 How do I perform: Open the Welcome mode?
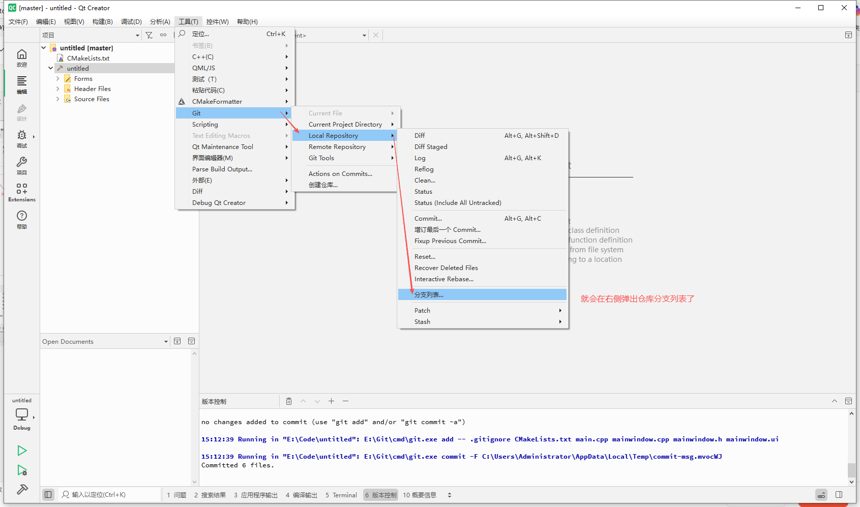(x=22, y=58)
